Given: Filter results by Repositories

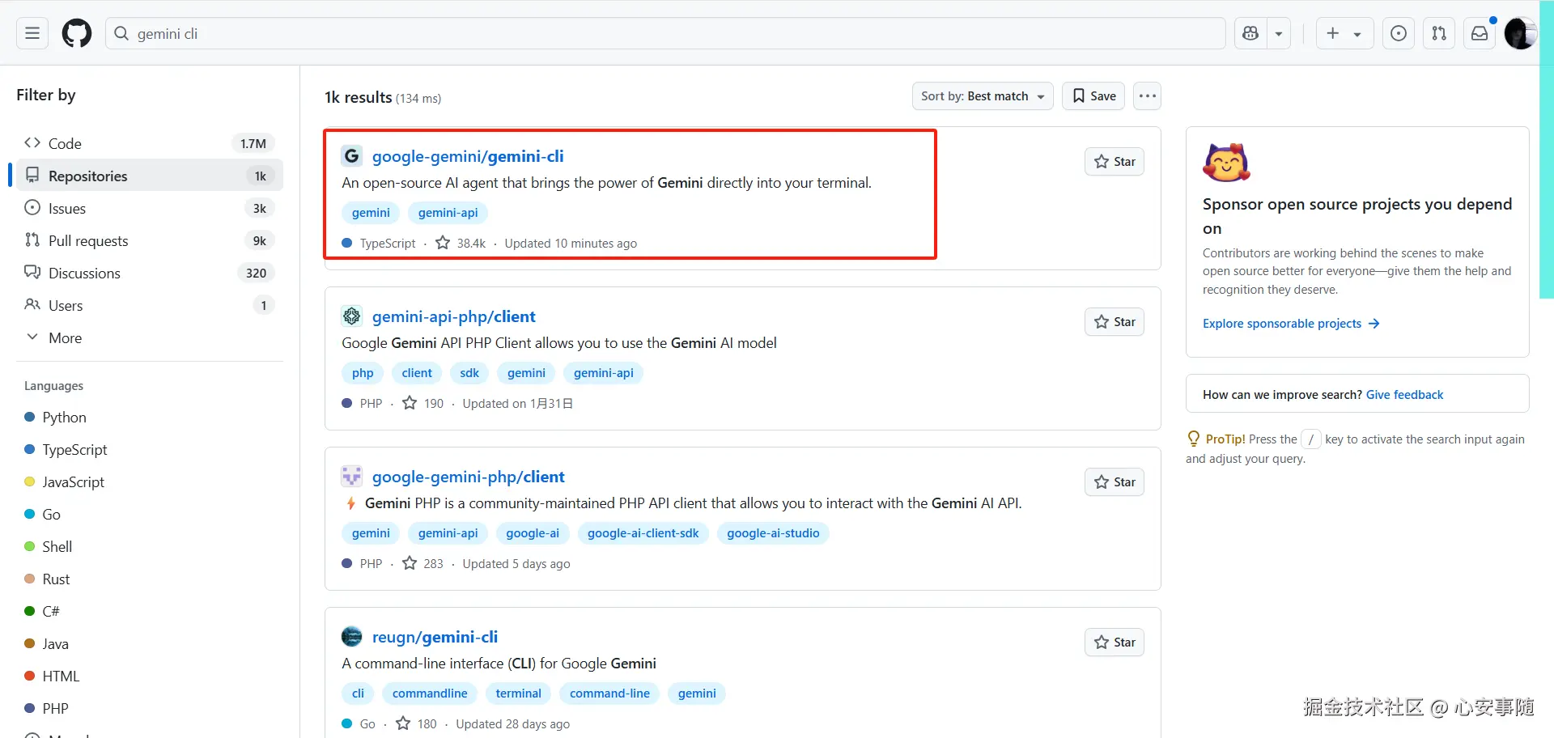Looking at the screenshot, I should [x=150, y=176].
